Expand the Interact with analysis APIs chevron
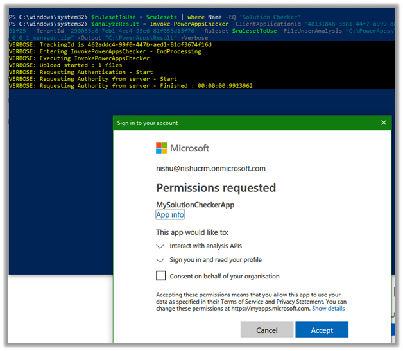The height and width of the screenshot is (351, 403). pos(160,246)
